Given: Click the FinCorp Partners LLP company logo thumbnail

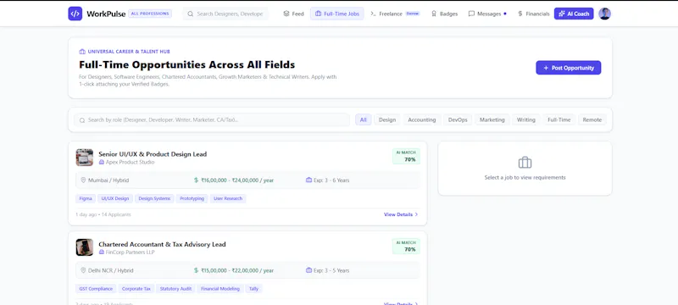Looking at the screenshot, I should 84,247.
